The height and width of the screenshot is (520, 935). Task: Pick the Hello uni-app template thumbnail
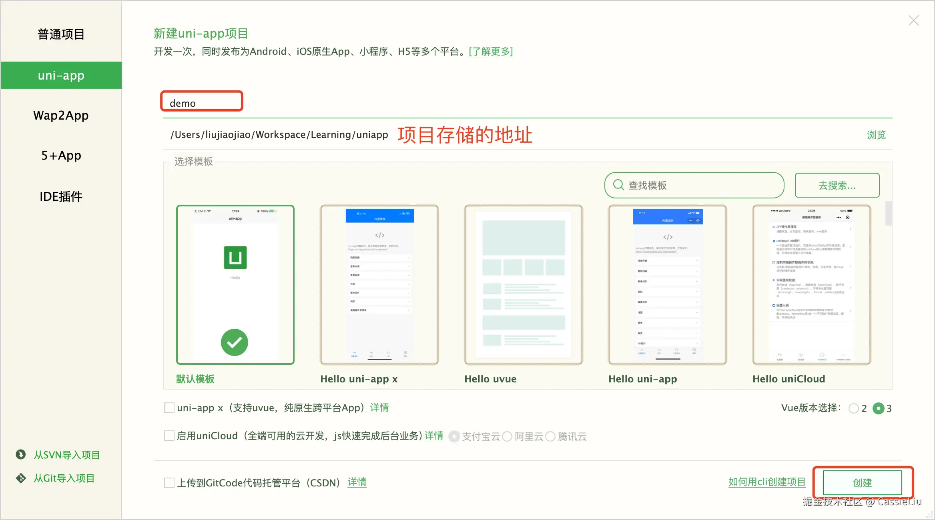(667, 284)
